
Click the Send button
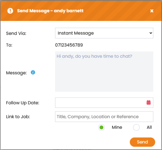click(x=143, y=142)
